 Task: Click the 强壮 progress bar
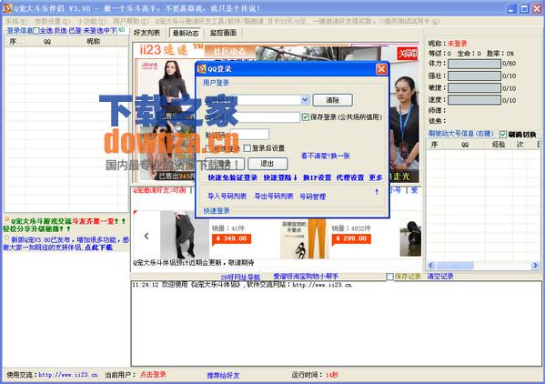point(474,76)
